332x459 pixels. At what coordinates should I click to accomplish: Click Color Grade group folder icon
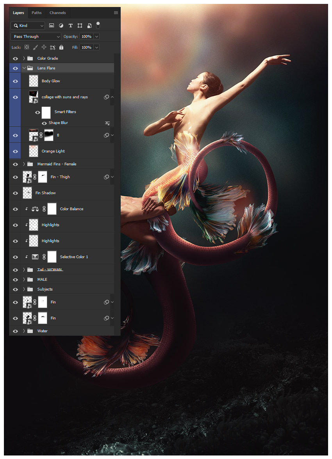point(30,58)
